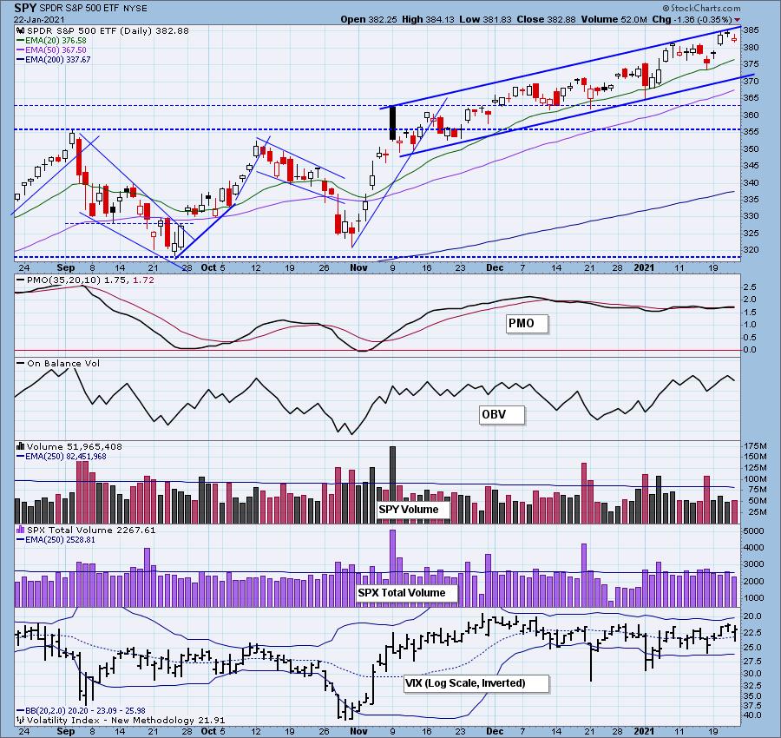Viewport: 781px width, 738px height.
Task: Click the EMA(200) 337.67 legend entry
Action: [x=54, y=59]
